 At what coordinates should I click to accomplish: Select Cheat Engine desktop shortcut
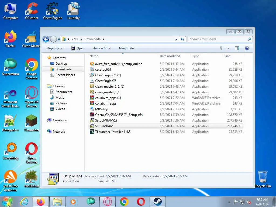(53, 11)
